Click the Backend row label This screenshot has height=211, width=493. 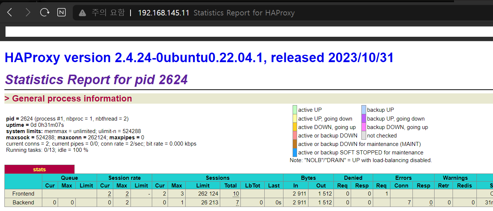click(23, 203)
